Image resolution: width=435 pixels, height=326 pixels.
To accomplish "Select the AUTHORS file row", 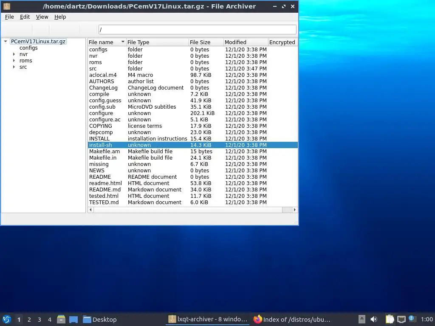I will tap(193, 81).
